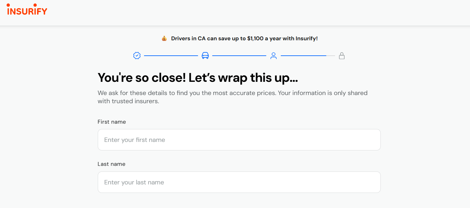Select the person driver step icon
The image size is (470, 208).
[274, 56]
